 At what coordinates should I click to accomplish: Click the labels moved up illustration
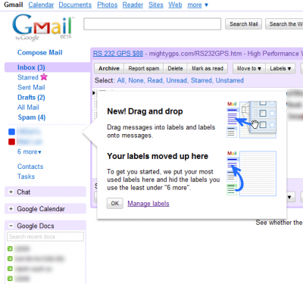tap(251, 173)
